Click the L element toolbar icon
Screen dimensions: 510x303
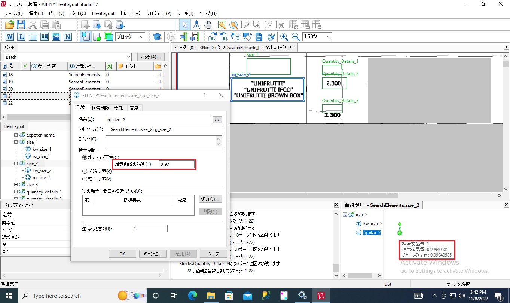(x=21, y=37)
